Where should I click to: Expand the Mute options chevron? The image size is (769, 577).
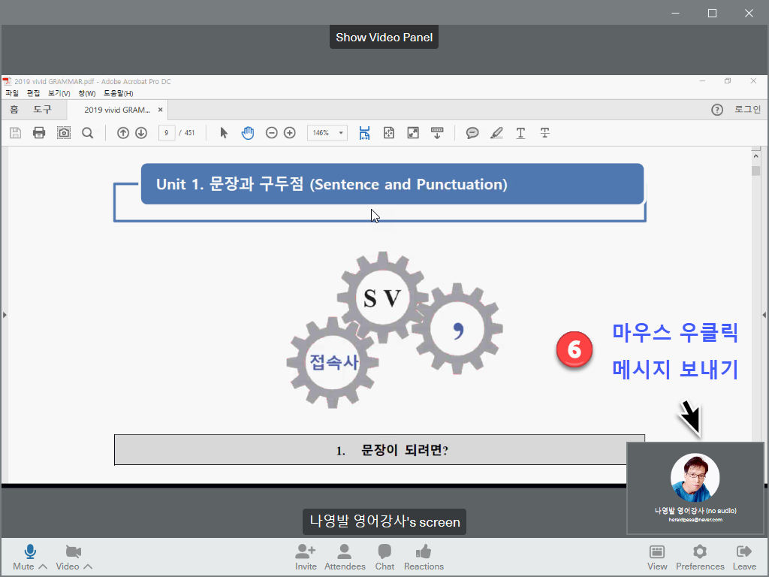43,566
